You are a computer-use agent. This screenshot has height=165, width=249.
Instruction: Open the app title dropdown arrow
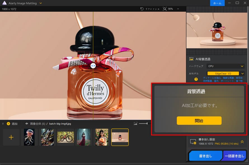click(41, 3)
